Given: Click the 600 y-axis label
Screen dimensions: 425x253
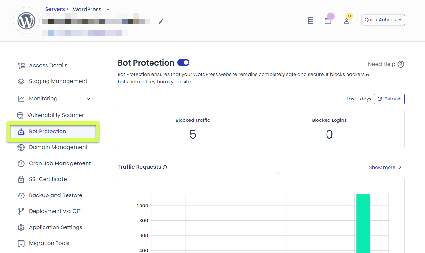Looking at the screenshot, I should [144, 236].
